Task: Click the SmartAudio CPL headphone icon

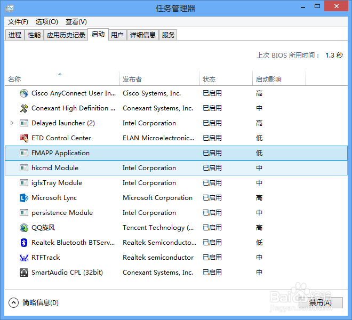Action: tap(24, 273)
